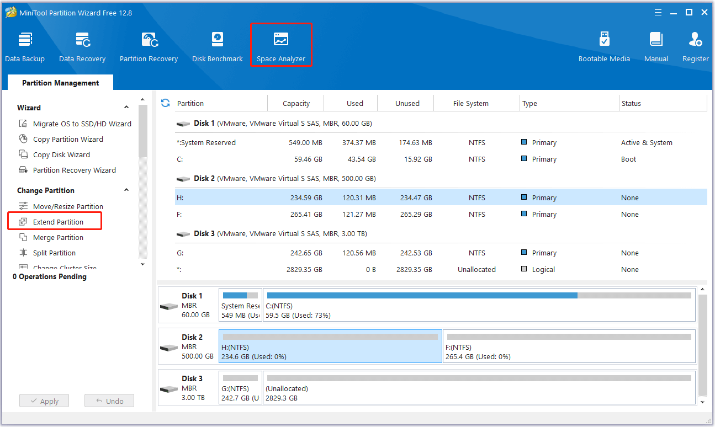Open the Data Backup tool
Viewport: 715px width, 427px height.
pos(25,47)
